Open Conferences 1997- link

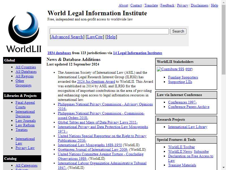182,102
